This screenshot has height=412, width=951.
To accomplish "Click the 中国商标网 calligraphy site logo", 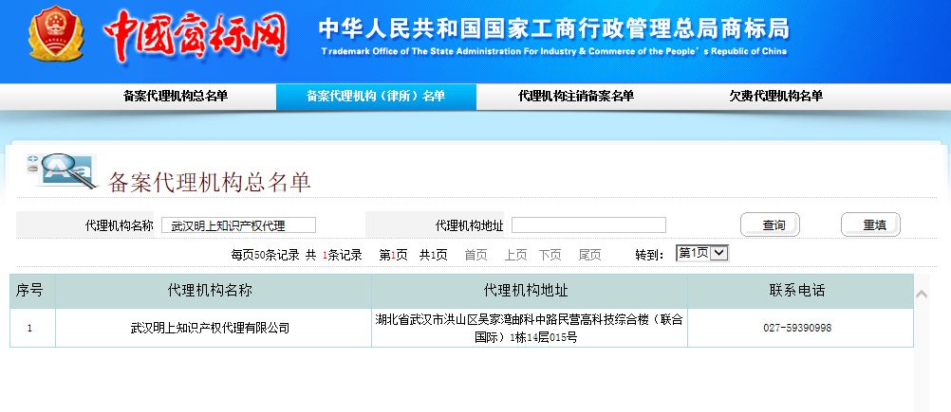I will click(x=196, y=38).
